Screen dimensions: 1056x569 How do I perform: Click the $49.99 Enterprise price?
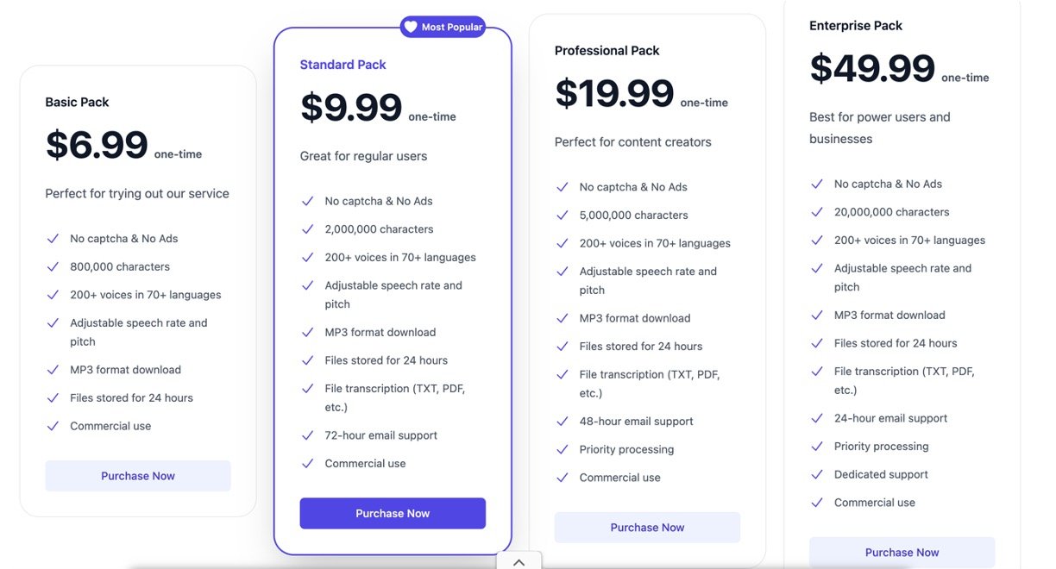tap(871, 68)
